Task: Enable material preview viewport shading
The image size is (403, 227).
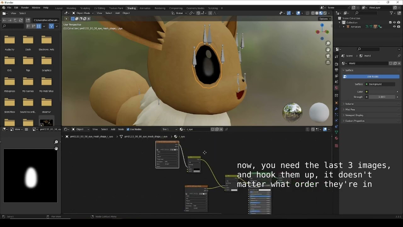Action: (x=321, y=13)
